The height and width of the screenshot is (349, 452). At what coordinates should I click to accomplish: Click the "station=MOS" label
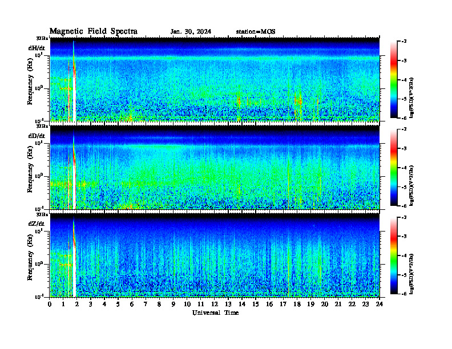[x=256, y=32]
